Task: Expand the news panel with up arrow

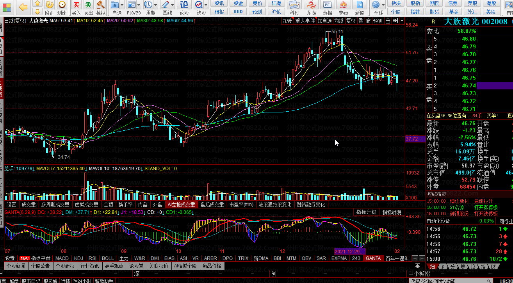Action: tap(418, 265)
